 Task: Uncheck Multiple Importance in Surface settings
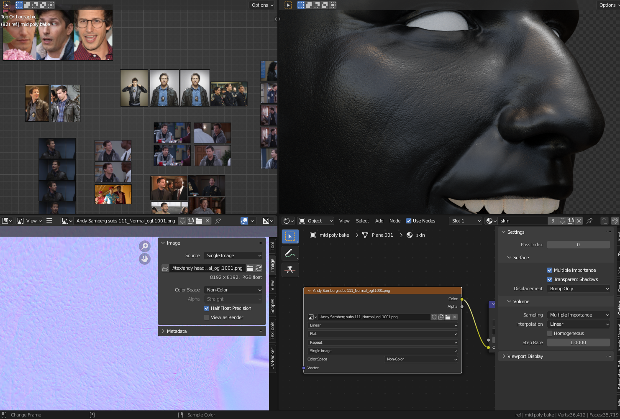(x=550, y=270)
